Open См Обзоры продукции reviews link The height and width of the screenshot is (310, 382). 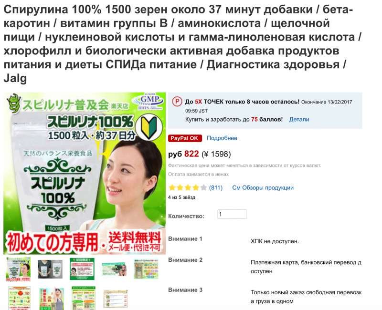click(263, 188)
